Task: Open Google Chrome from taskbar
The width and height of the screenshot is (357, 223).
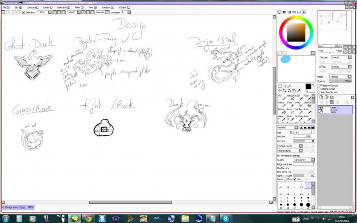Action: [x=88, y=219]
